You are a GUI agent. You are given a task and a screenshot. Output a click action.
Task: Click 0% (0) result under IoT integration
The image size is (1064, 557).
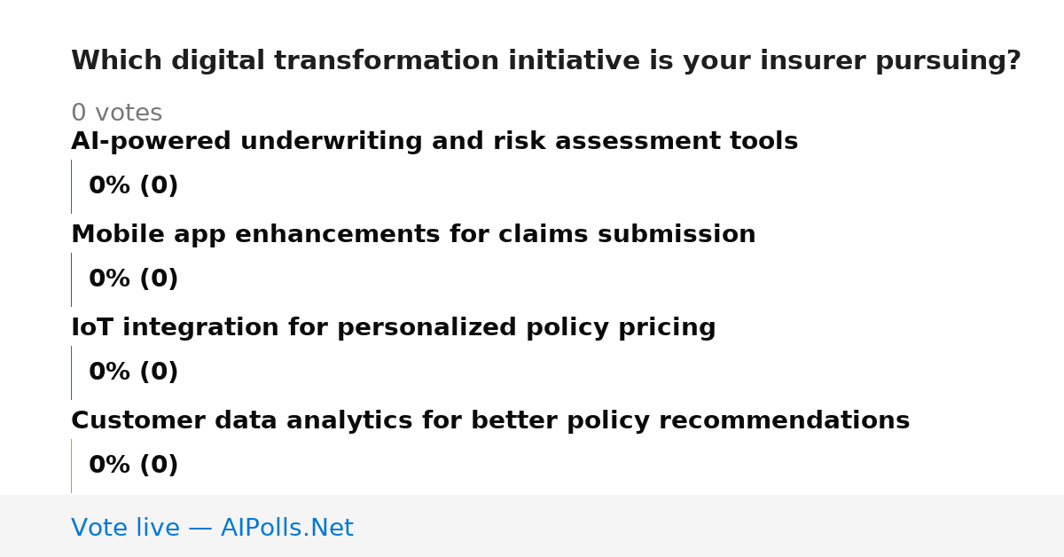pyautogui.click(x=134, y=373)
